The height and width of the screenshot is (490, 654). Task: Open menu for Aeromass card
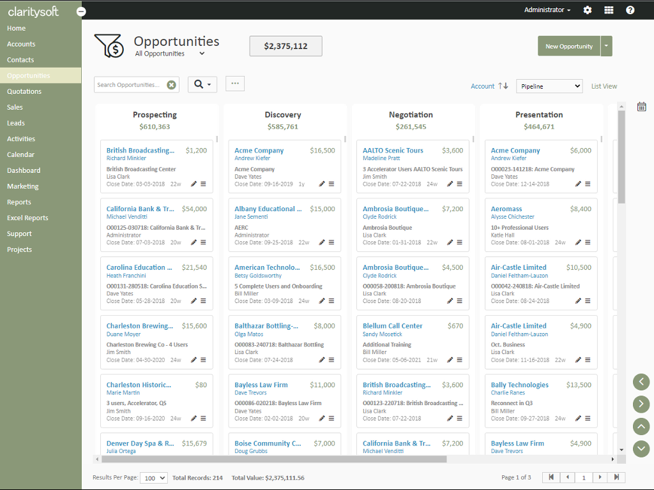(588, 242)
